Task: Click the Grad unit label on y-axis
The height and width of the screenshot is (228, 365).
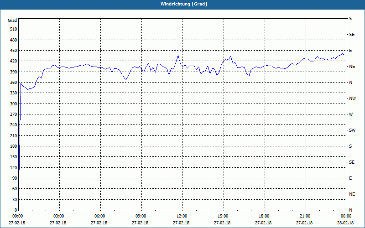Action: click(x=12, y=21)
